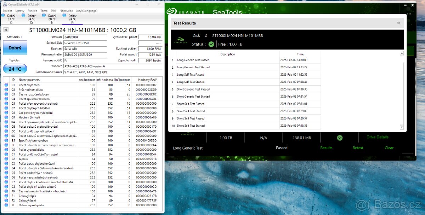
Task: Open the Soubor menu
Action: click(x=7, y=11)
